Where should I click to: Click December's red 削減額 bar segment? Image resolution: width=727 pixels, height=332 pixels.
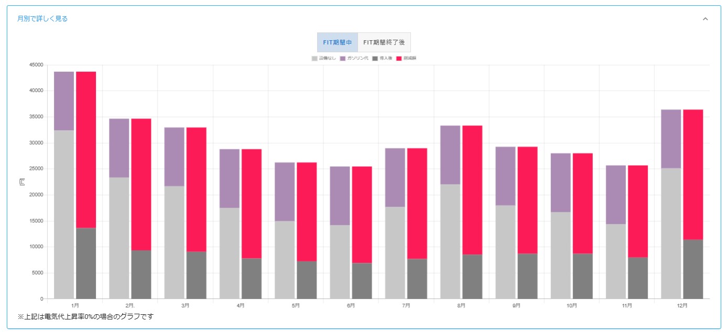point(693,175)
